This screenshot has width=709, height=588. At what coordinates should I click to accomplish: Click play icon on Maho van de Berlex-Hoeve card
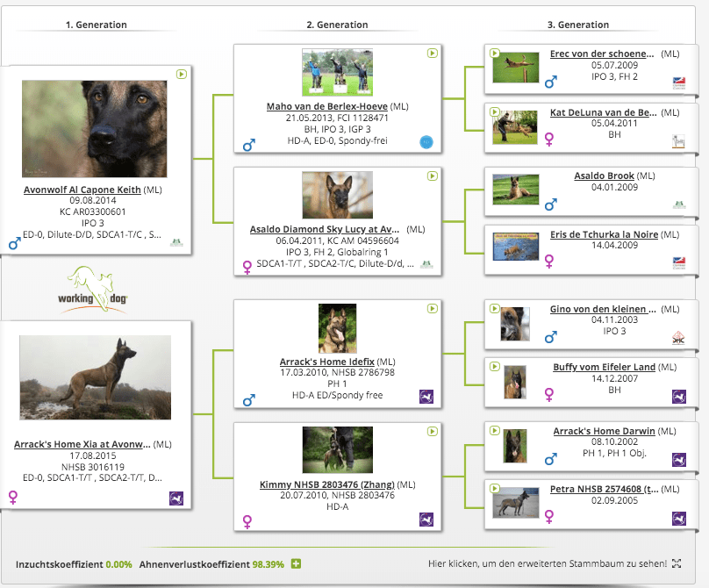click(x=432, y=54)
